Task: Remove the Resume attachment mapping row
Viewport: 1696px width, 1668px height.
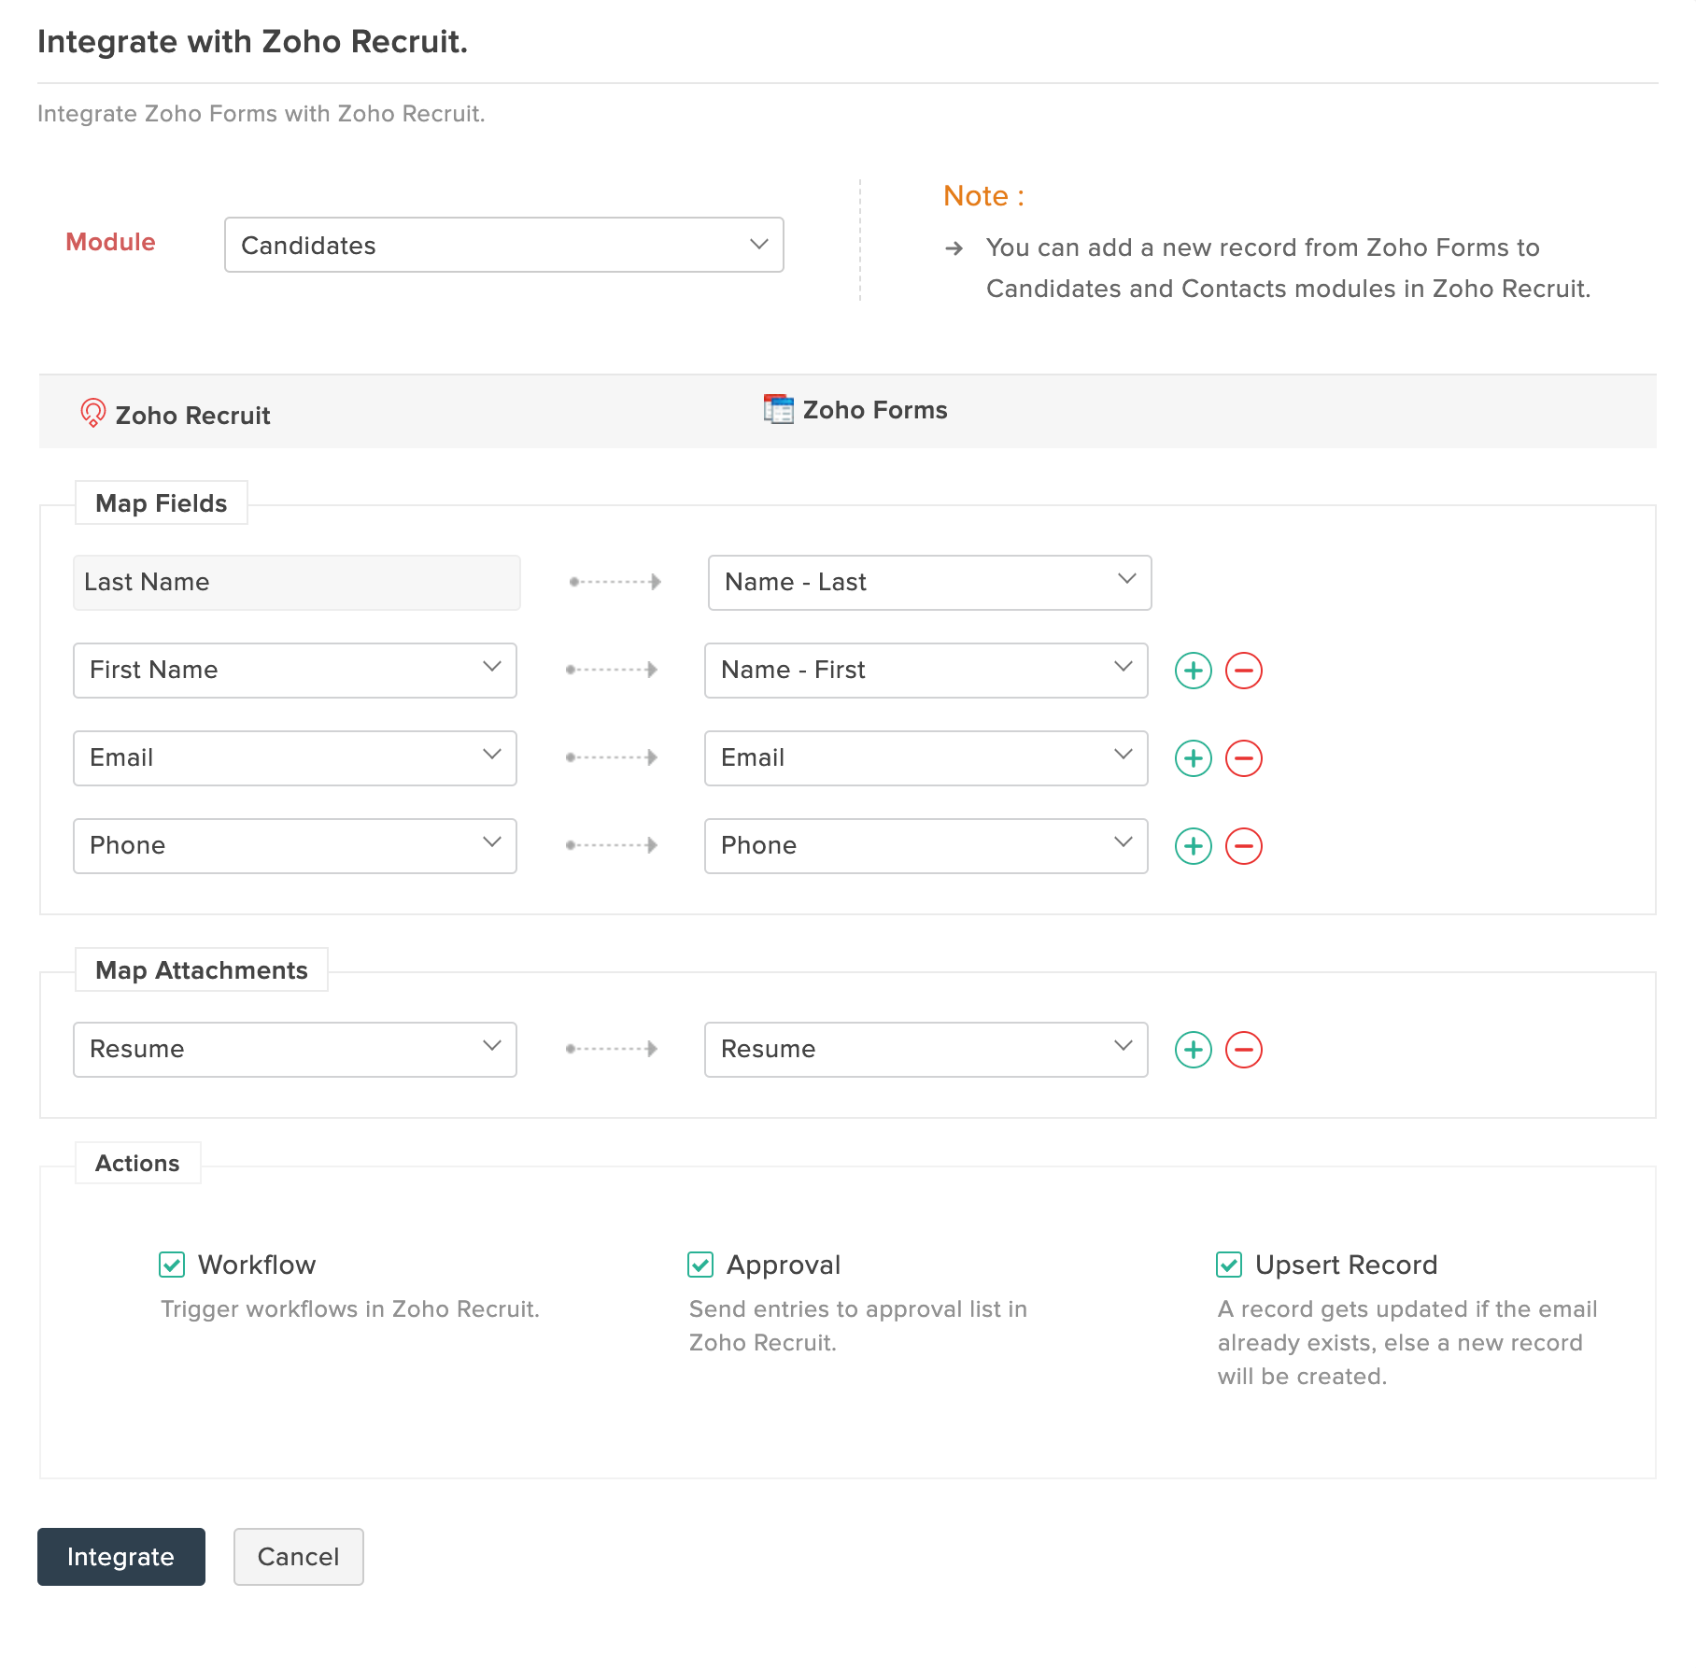Action: click(1244, 1050)
